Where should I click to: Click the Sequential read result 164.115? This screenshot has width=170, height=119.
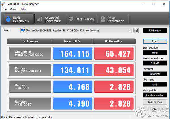point(73,53)
